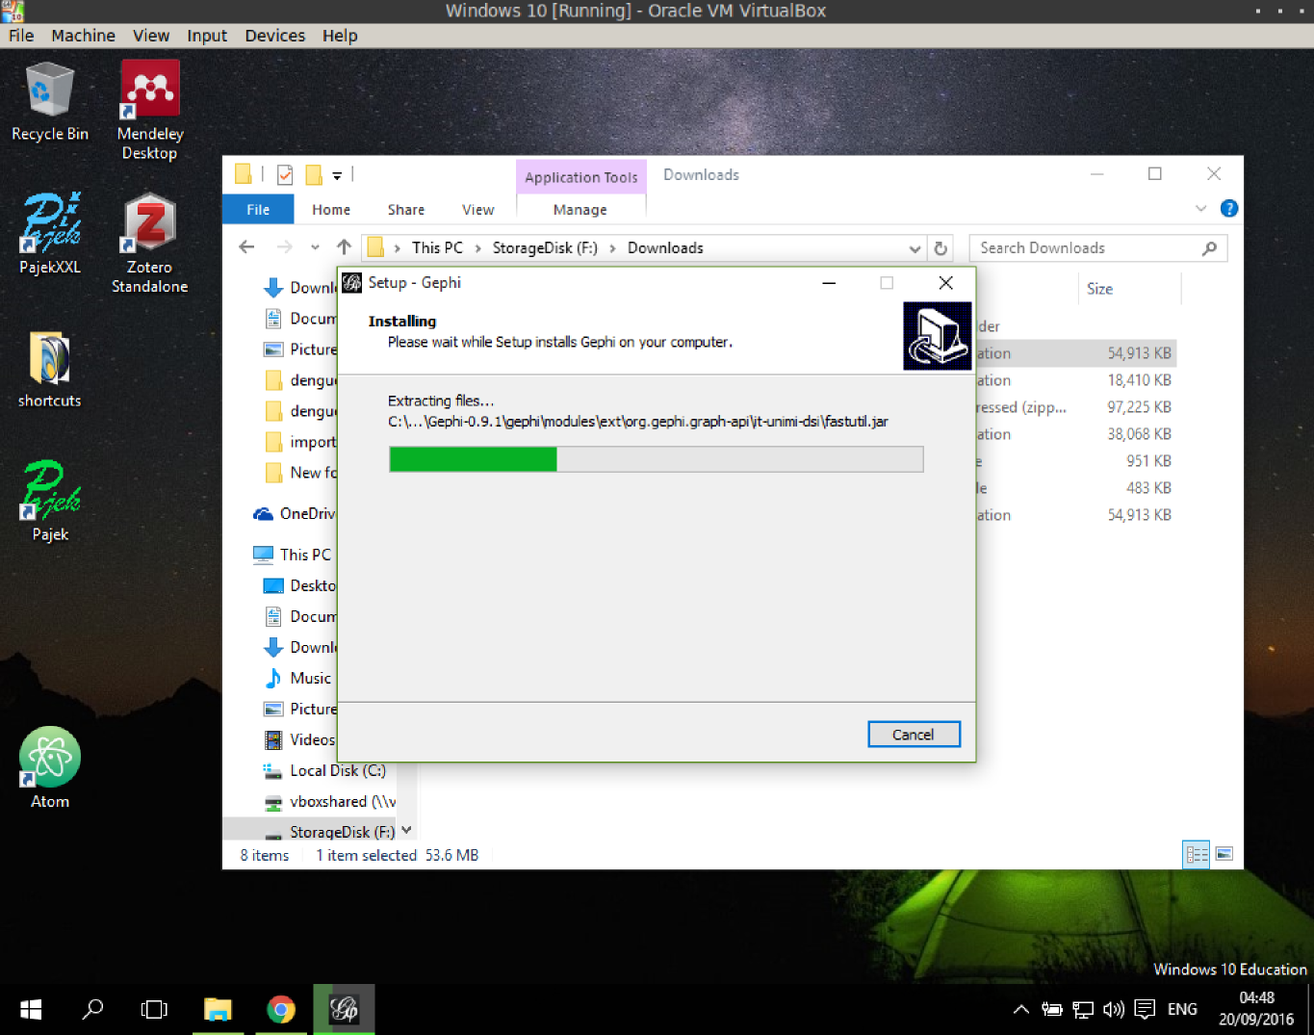Open the View ribbon tab in Explorer
Viewport: 1314px width, 1035px height.
point(477,210)
